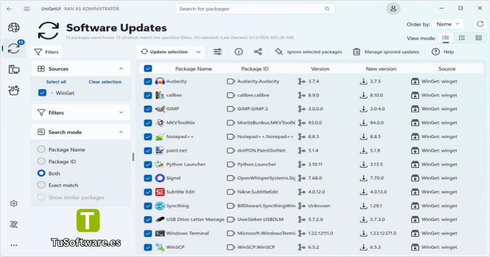
Task: Open the Update selection dropdown arrow
Action: 198,52
